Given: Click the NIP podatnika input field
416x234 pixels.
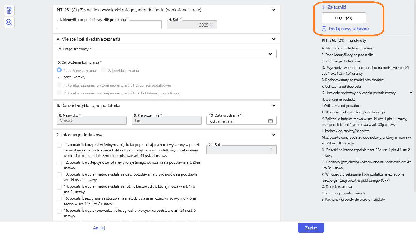Looking at the screenshot, I should [109, 25].
